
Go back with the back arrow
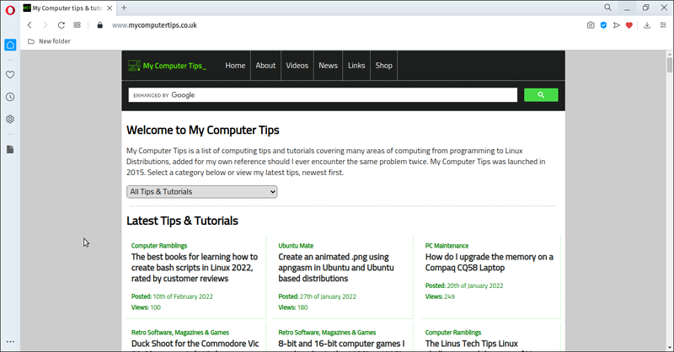click(x=29, y=25)
